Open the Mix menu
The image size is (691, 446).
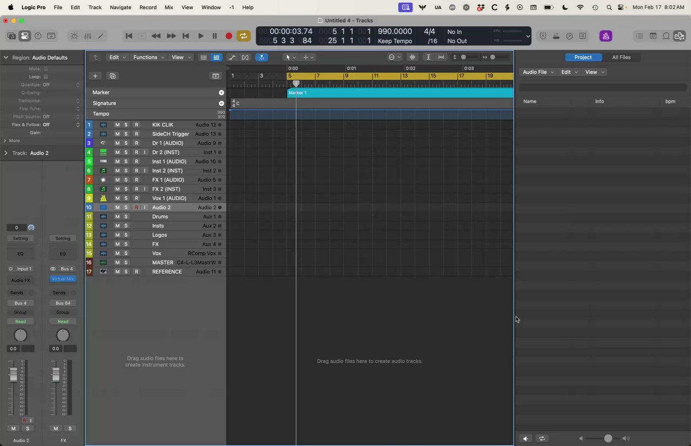(x=169, y=8)
